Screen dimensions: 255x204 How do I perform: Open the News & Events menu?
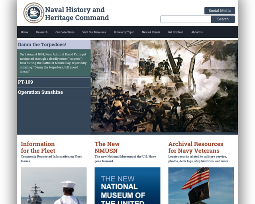pos(151,32)
